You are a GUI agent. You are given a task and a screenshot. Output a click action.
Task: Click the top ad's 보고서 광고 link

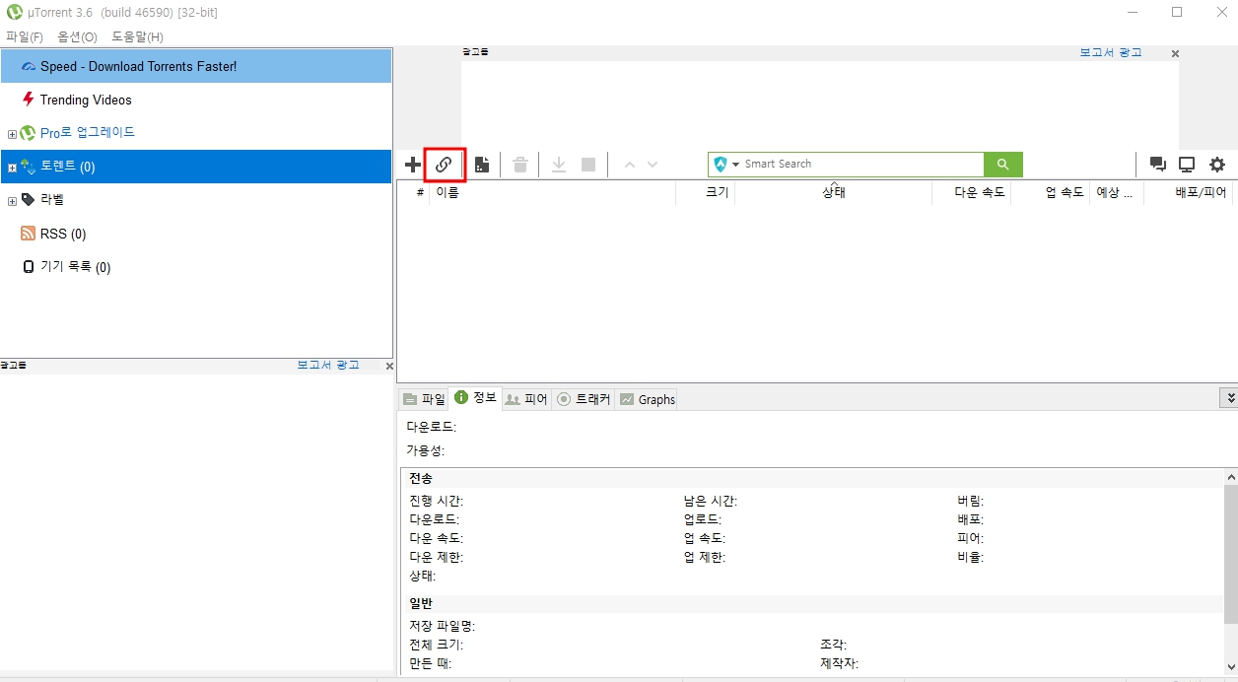(1111, 52)
